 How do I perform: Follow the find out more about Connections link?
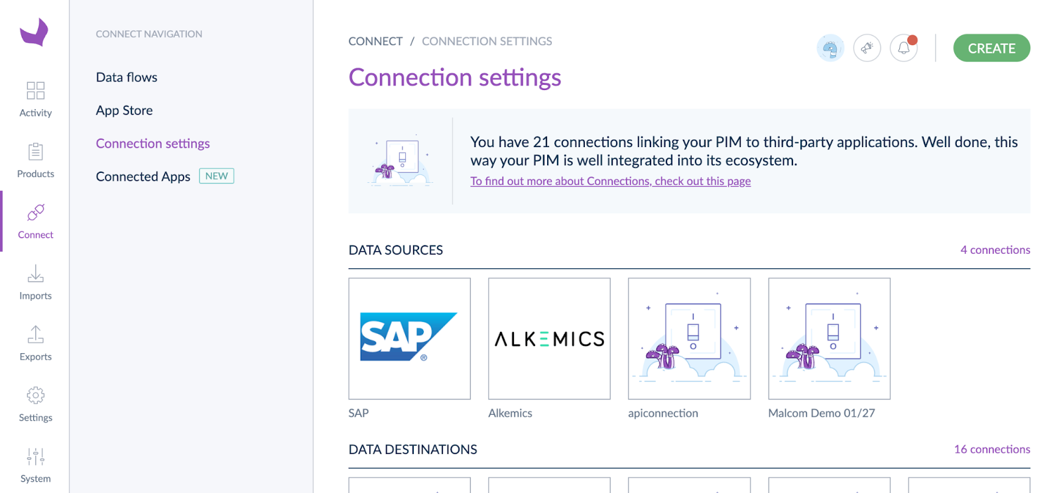610,182
